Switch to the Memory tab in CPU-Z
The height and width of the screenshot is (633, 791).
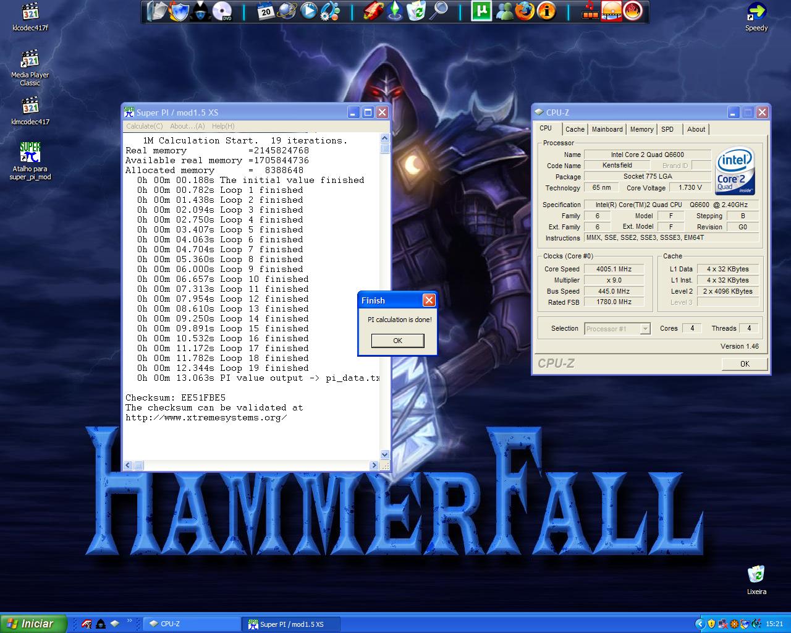(x=641, y=129)
